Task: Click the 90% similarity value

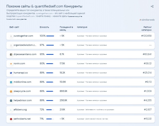Action: [42, 64]
